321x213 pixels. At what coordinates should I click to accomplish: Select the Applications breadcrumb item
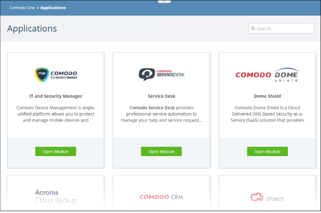click(x=53, y=8)
